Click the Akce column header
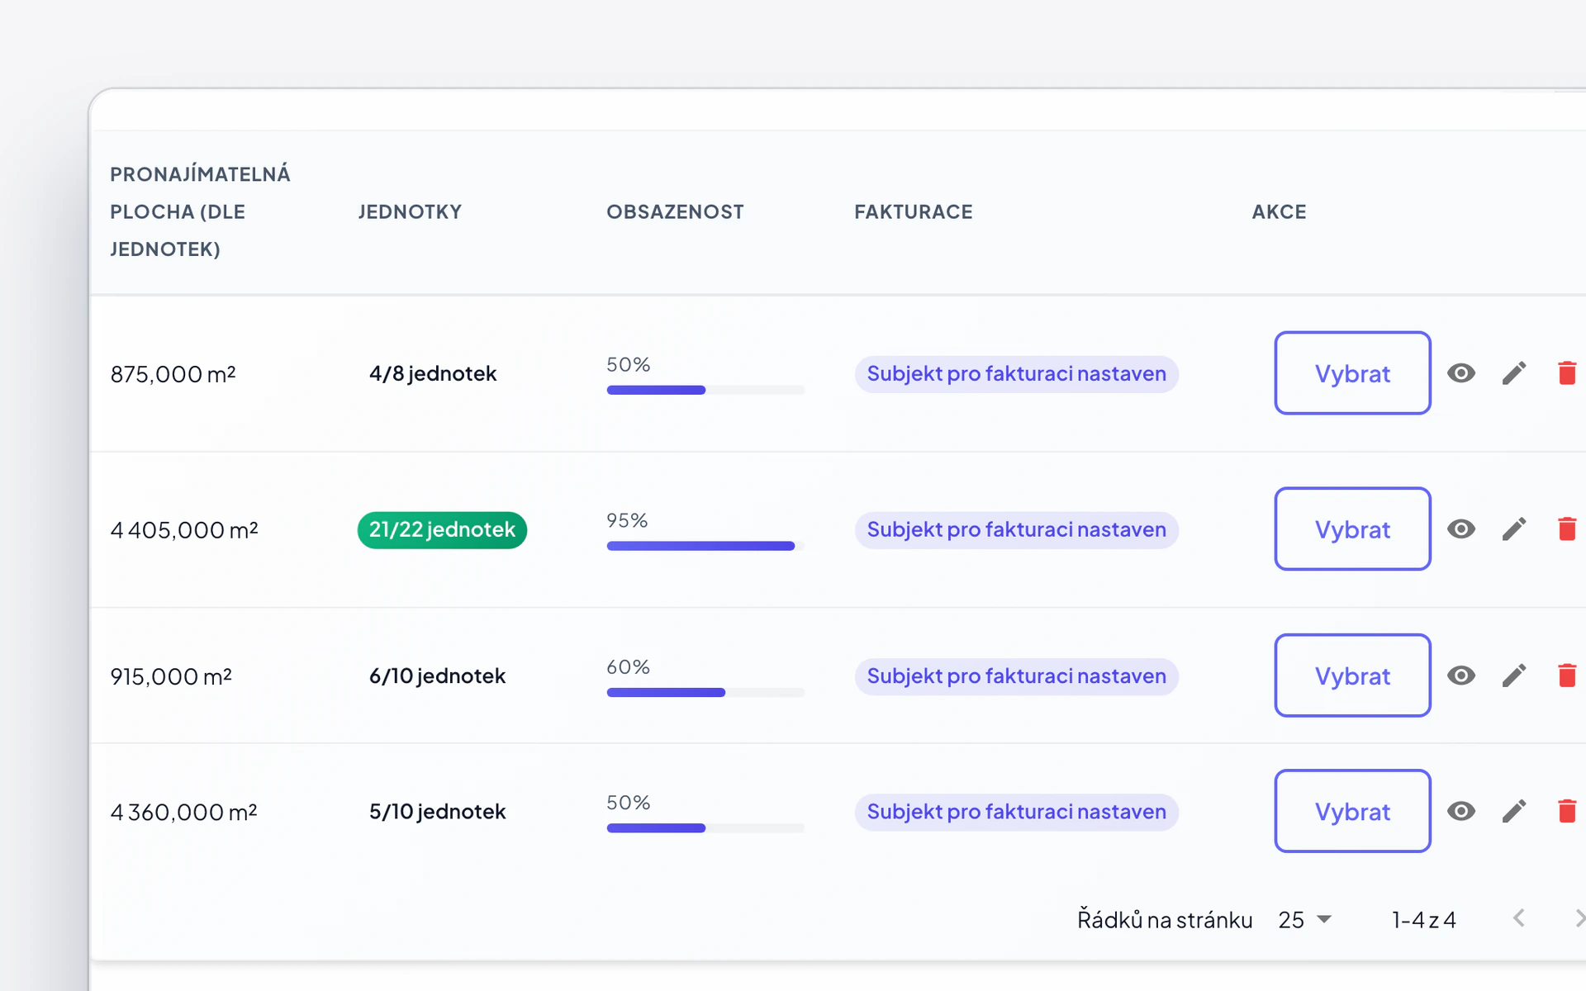Viewport: 1586px width, 991px height. pos(1279,211)
